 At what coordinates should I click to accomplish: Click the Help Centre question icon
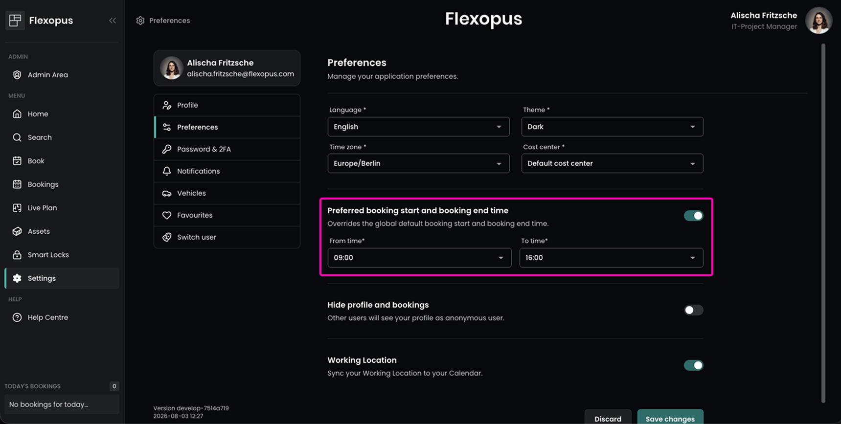(x=17, y=317)
